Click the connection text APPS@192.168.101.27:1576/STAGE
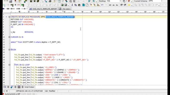The width and height of the screenshot is (170, 95). tap(29, 91)
